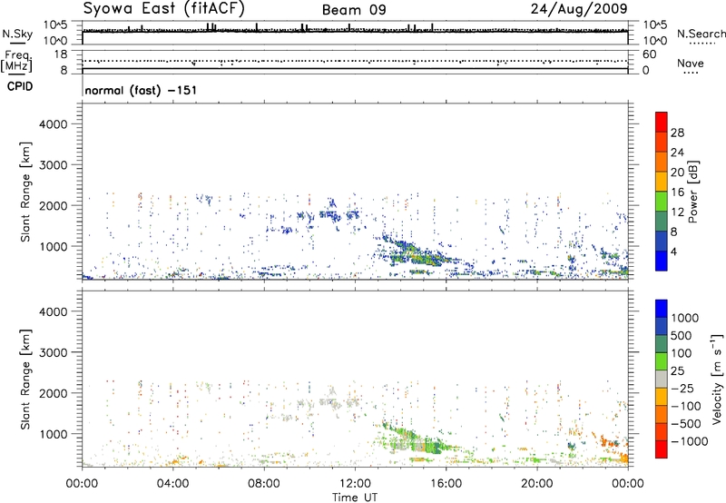Image resolution: width=726 pixels, height=503 pixels.
Task: Select the "1000" label on Velocity color bar
Action: click(685, 318)
